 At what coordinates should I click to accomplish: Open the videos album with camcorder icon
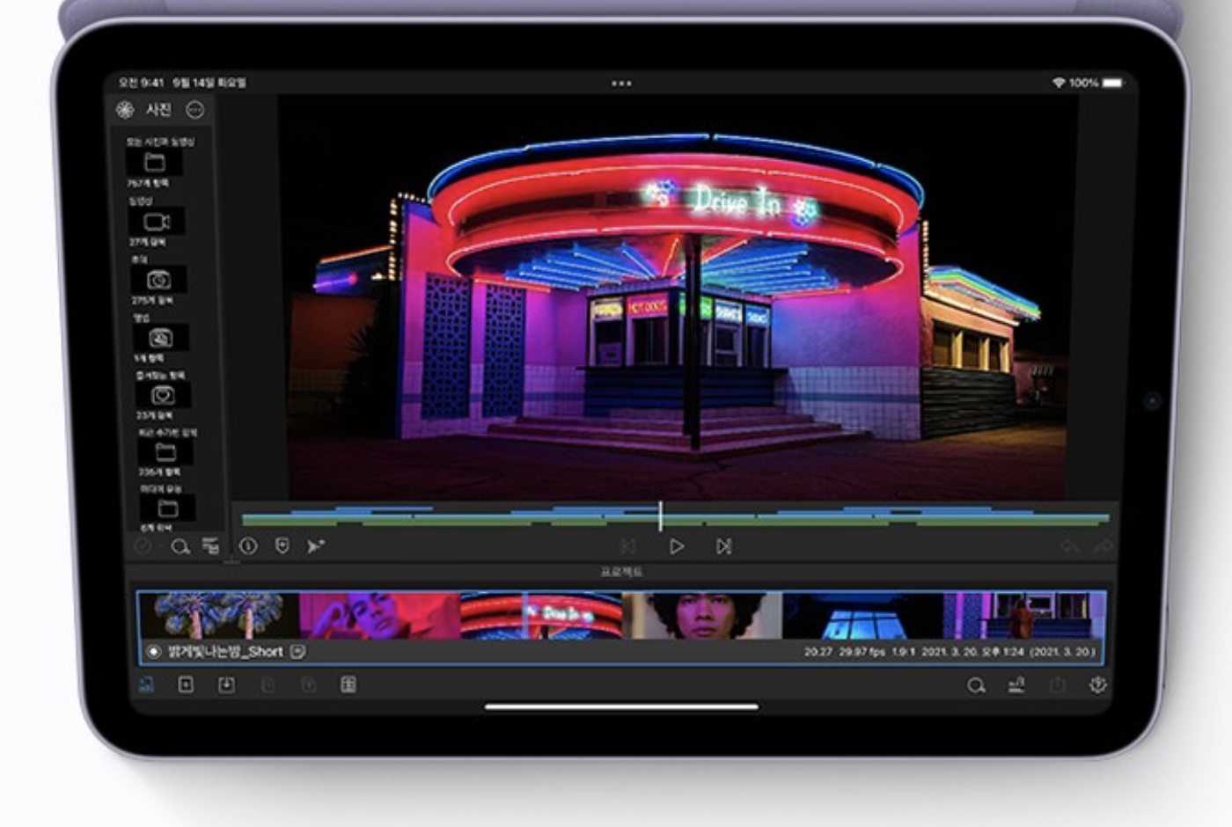(157, 221)
